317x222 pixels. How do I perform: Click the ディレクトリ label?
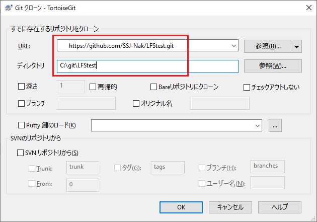coord(31,66)
